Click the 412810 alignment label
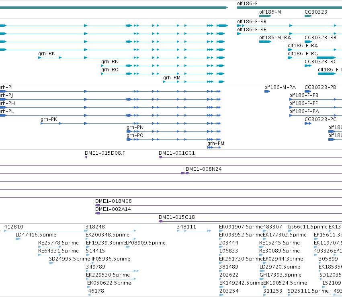This screenshot has width=342, height=297. click(x=14, y=227)
